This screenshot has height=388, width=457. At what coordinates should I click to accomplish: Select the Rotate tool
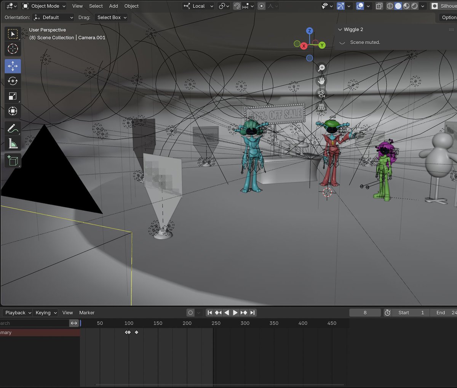tap(13, 81)
